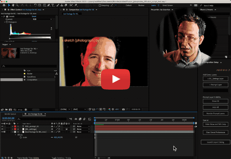
Task: Switch to the Learn workspace
Action: (x=154, y=5)
